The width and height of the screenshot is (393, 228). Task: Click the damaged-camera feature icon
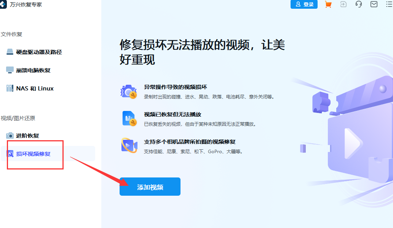[x=129, y=91]
